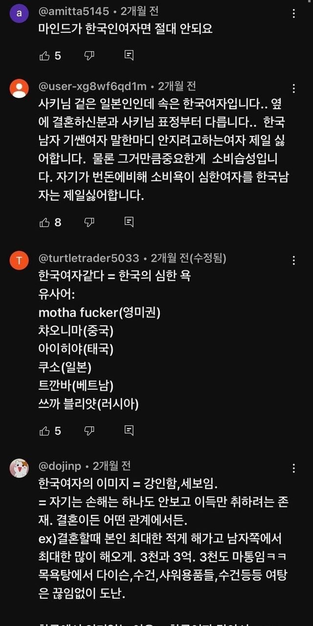Click the purple 'a' profile avatar
This screenshot has height=626, width=313.
click(x=19, y=13)
